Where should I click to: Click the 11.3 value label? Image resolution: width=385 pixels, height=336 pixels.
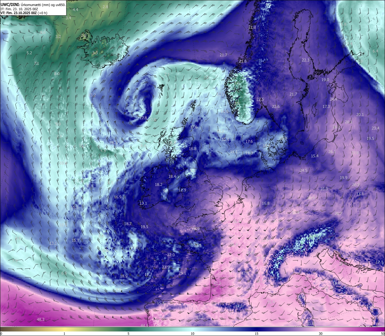(249, 153)
